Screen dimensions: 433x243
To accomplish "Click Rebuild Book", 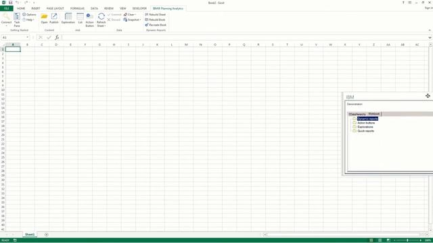I will 155,20.
